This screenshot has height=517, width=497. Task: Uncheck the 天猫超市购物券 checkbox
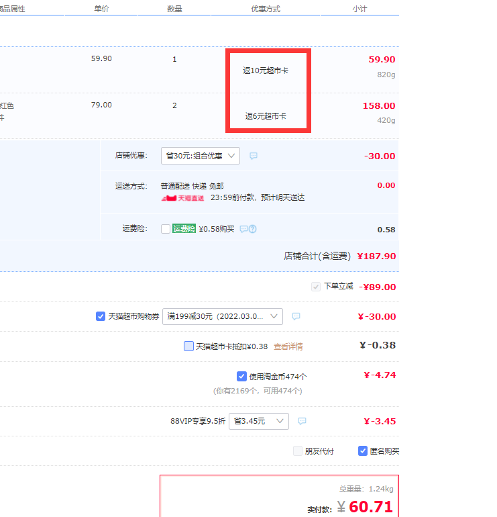(x=101, y=316)
